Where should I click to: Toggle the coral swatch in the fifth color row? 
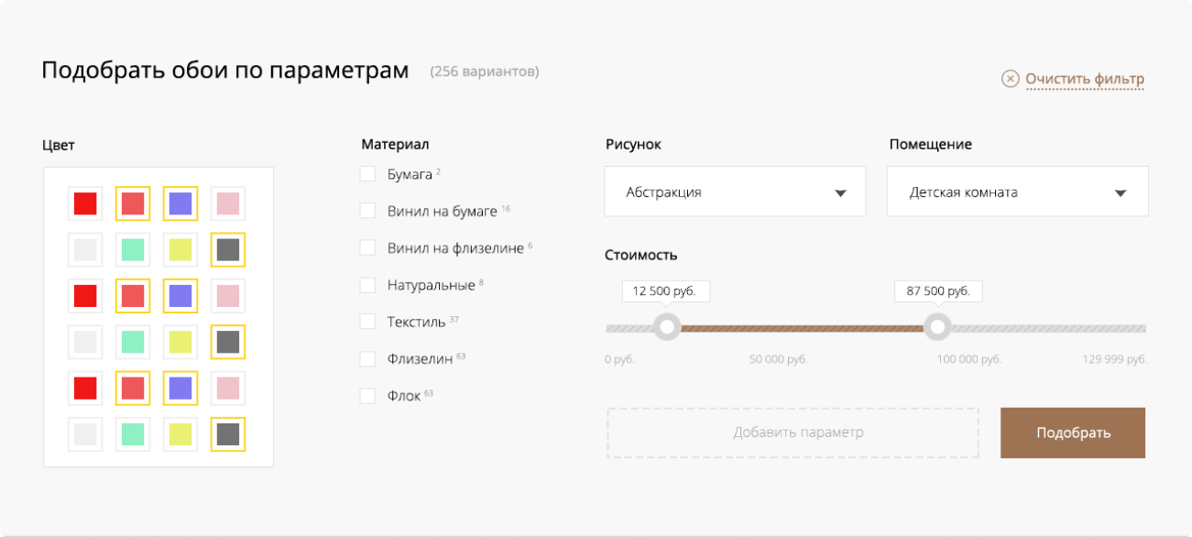click(133, 389)
